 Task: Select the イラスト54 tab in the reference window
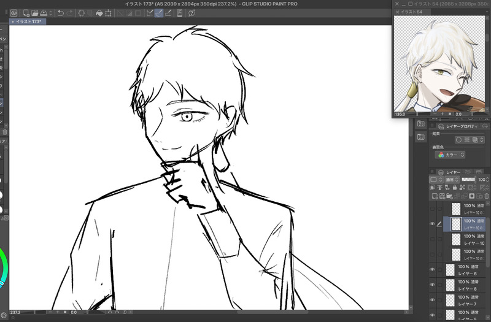click(x=411, y=12)
